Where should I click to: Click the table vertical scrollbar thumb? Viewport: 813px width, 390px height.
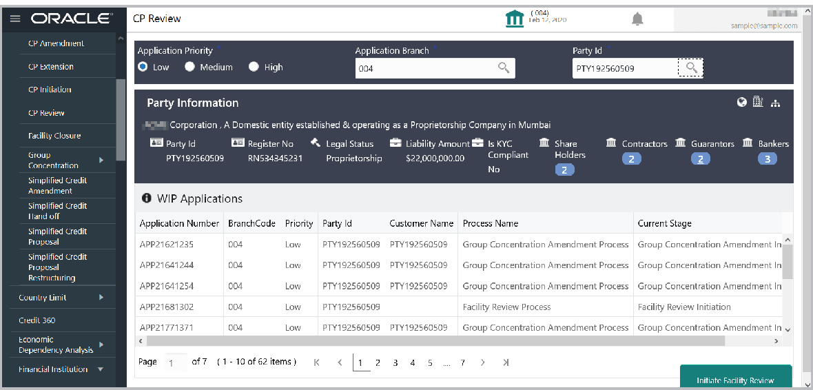[x=787, y=261]
